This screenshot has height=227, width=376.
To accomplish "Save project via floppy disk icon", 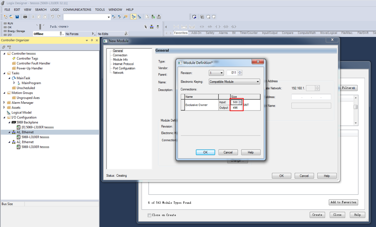I will [x=17, y=17].
